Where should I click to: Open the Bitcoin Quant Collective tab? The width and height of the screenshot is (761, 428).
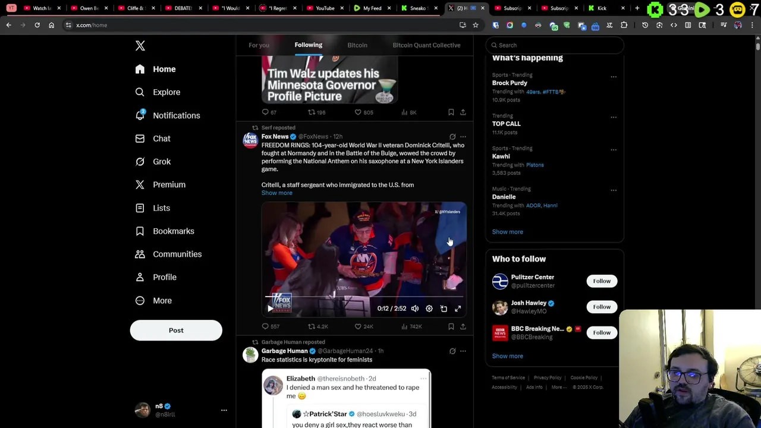coord(426,45)
